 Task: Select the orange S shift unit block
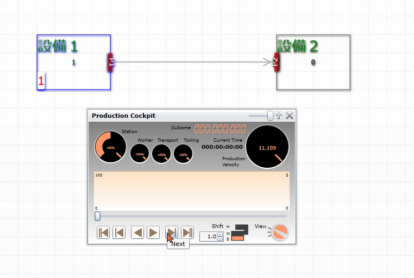point(237,238)
